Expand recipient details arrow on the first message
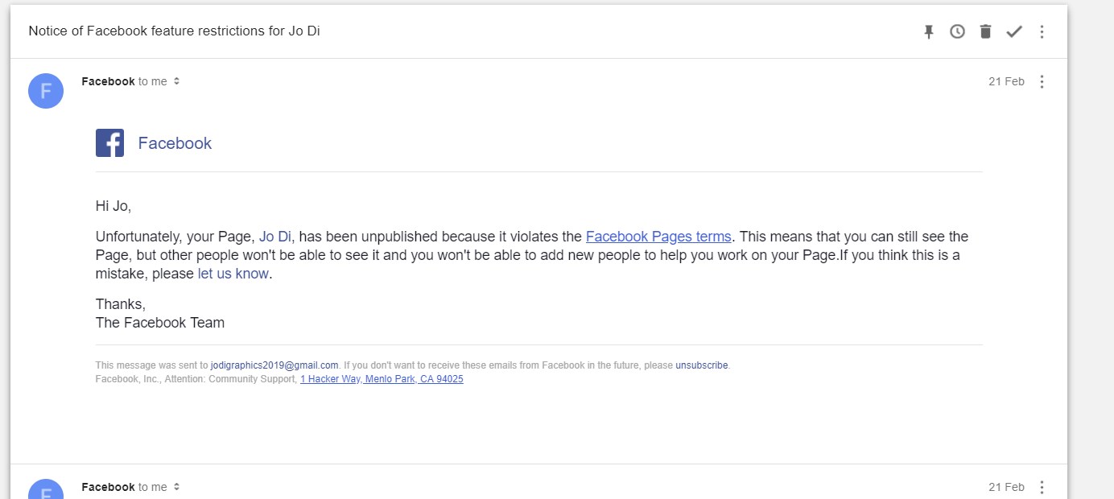 click(177, 81)
